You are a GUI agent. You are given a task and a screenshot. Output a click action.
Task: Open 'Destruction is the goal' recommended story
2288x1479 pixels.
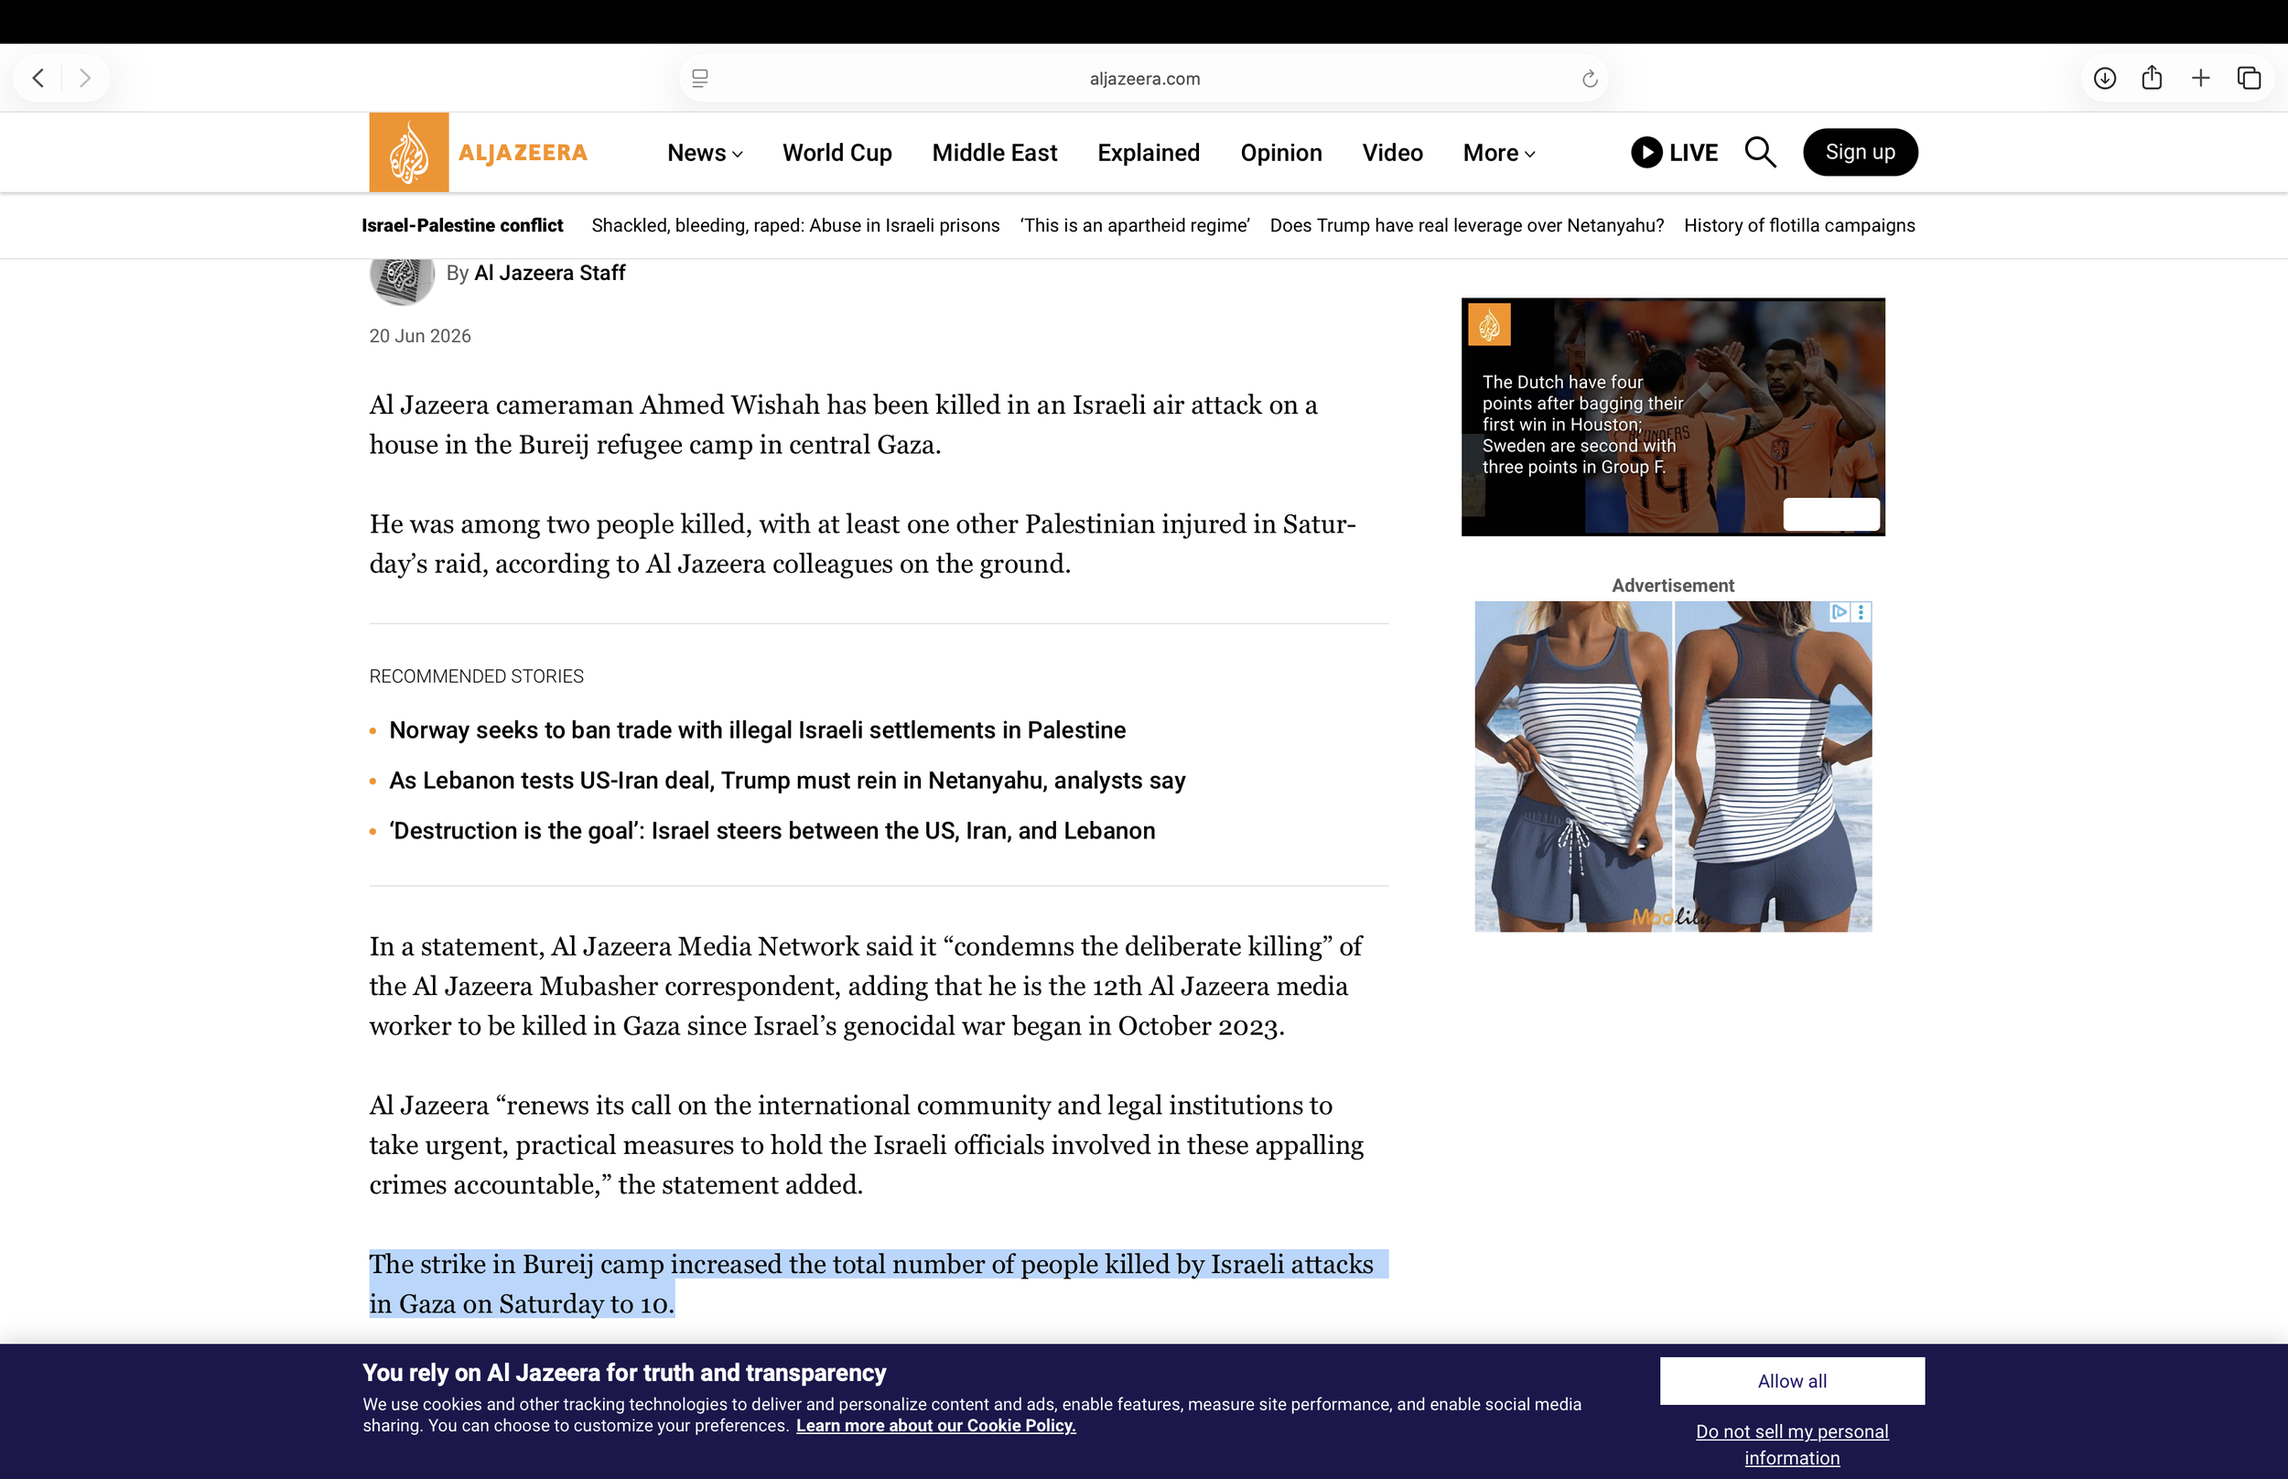(772, 831)
